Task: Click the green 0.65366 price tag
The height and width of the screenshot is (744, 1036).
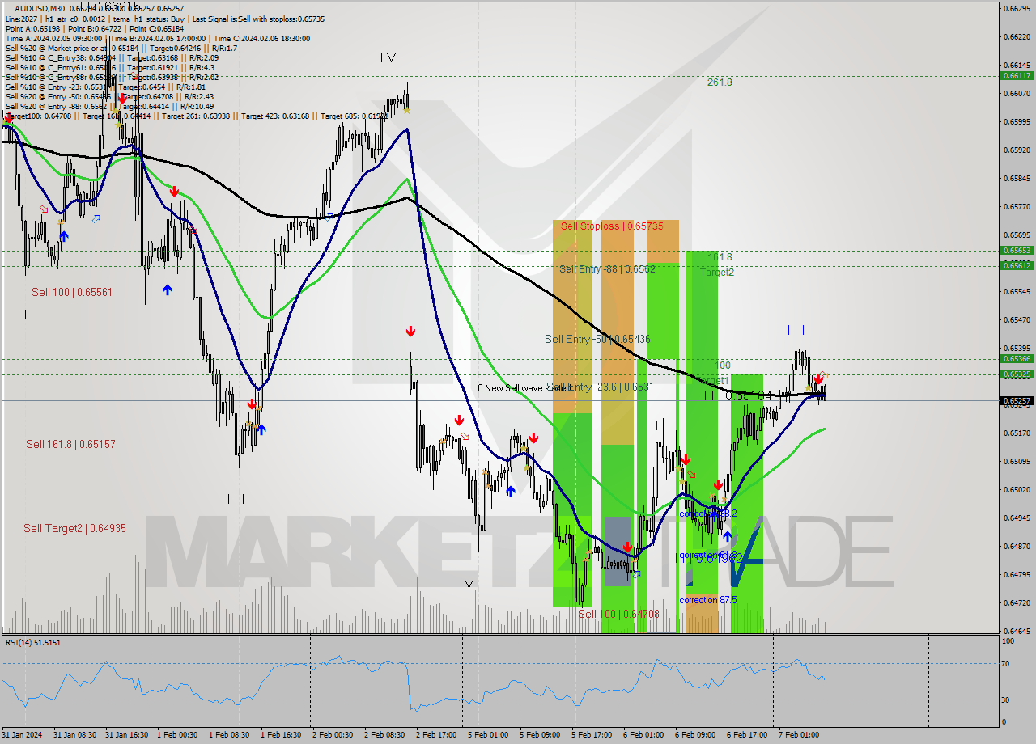Action: pyautogui.click(x=1017, y=358)
